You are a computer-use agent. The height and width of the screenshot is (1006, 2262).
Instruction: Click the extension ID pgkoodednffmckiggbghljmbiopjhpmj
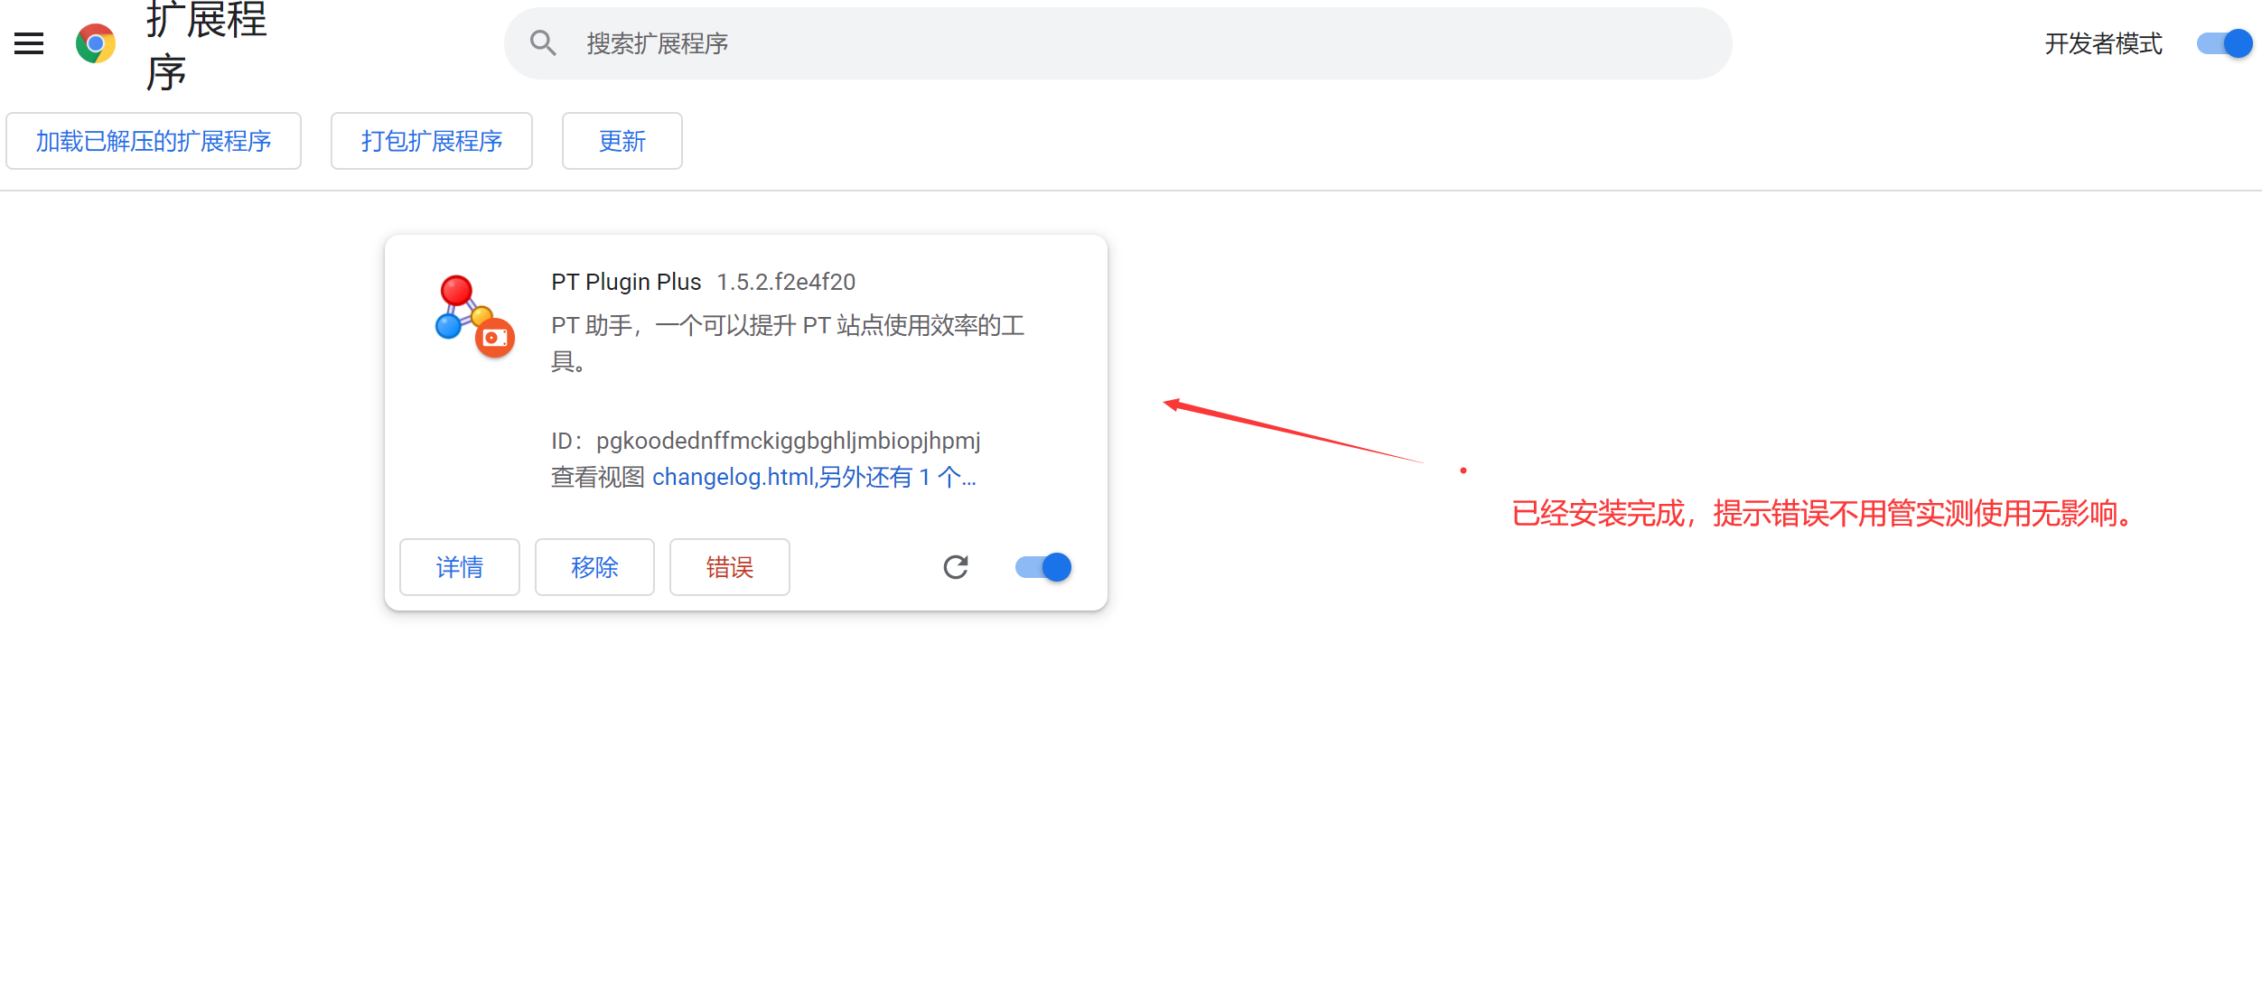[x=788, y=441]
